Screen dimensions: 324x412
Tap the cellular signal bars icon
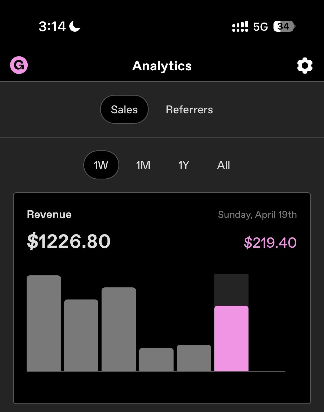coord(240,27)
